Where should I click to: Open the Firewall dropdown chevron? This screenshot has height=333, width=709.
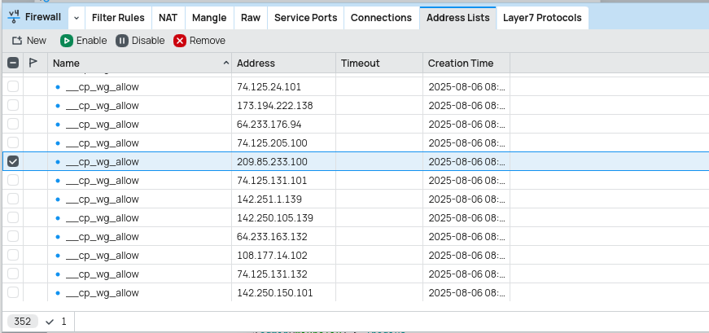[x=76, y=17]
